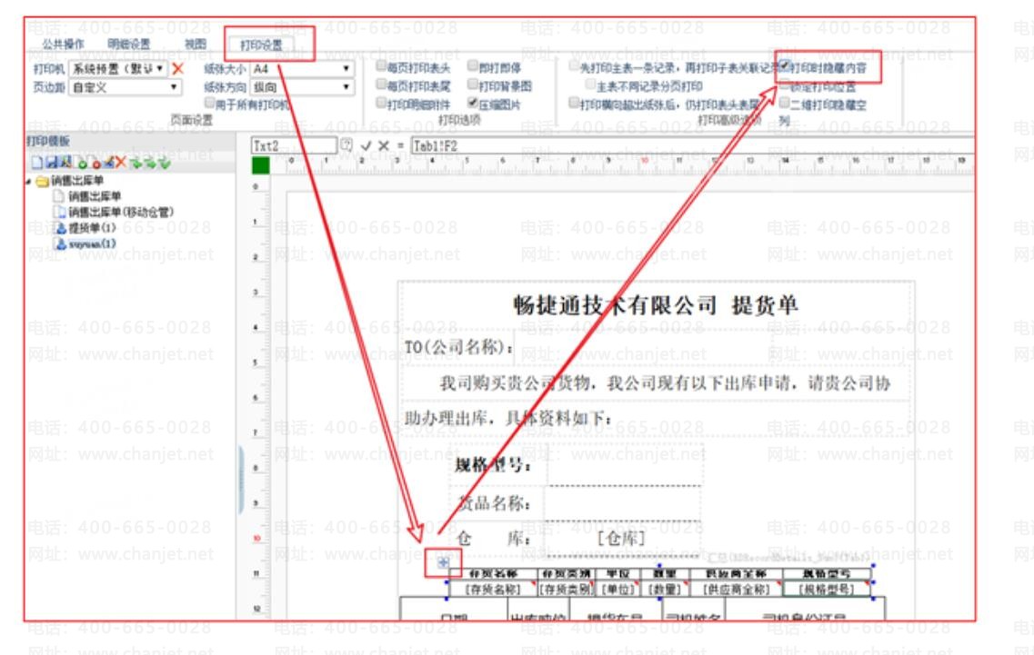Click the [存货名称] table cell

click(x=493, y=589)
